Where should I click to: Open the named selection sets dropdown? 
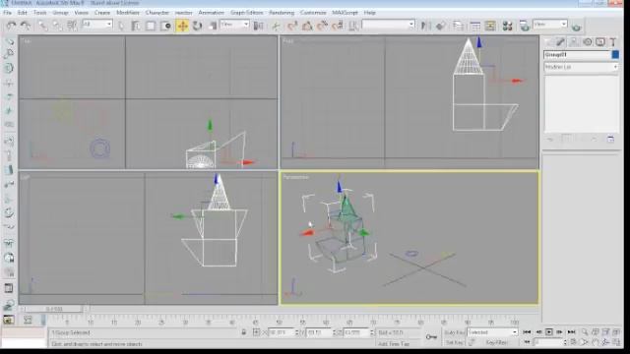point(388,25)
